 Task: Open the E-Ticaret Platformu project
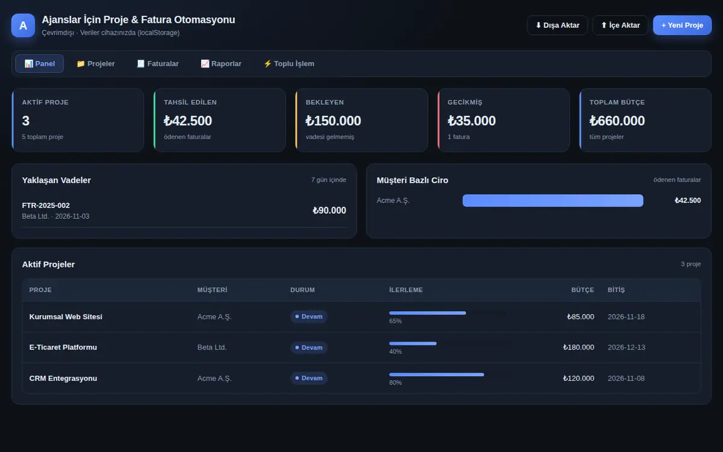[x=63, y=348]
